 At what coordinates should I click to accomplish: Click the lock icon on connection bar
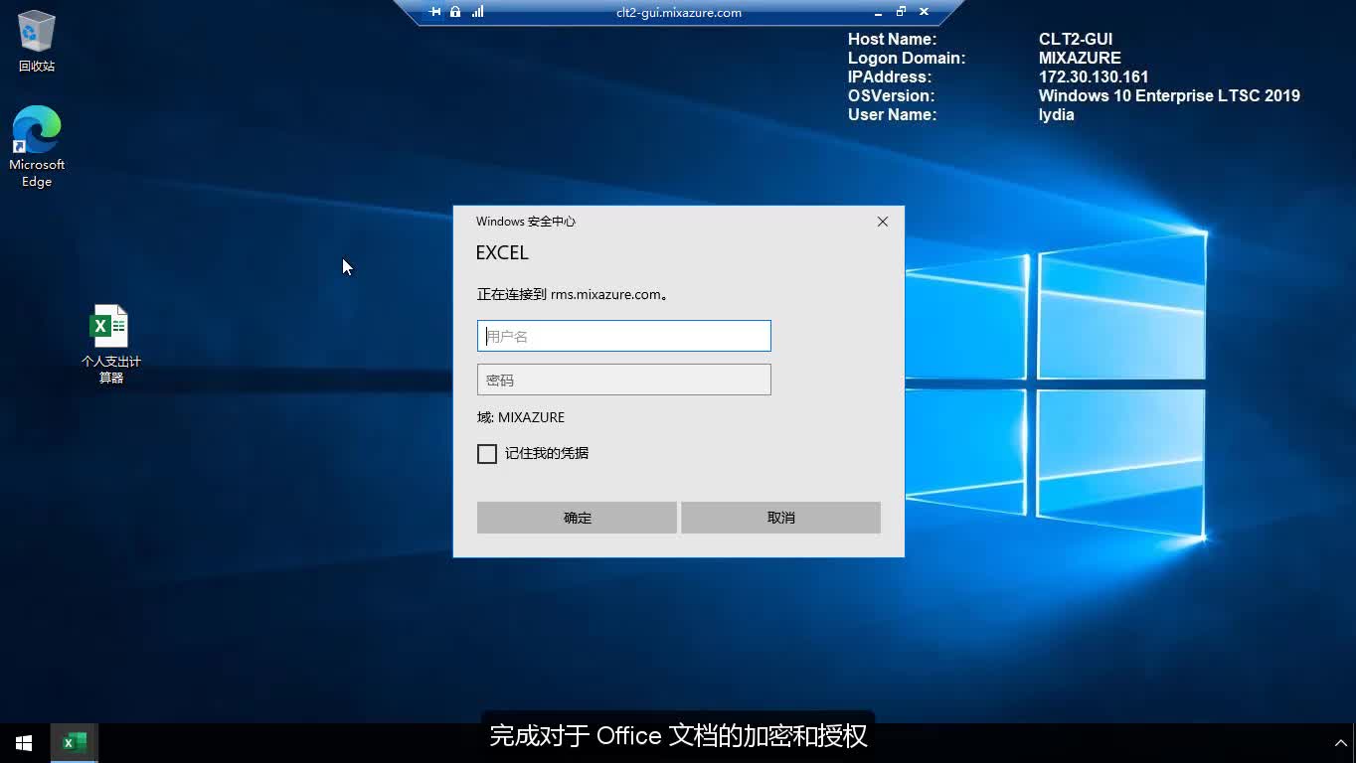(x=455, y=12)
